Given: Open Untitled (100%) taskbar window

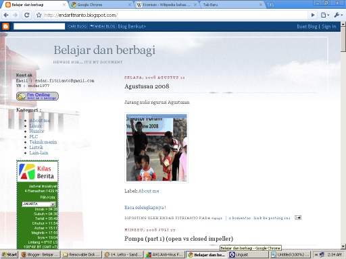Looking at the screenshot, I should 290,254.
